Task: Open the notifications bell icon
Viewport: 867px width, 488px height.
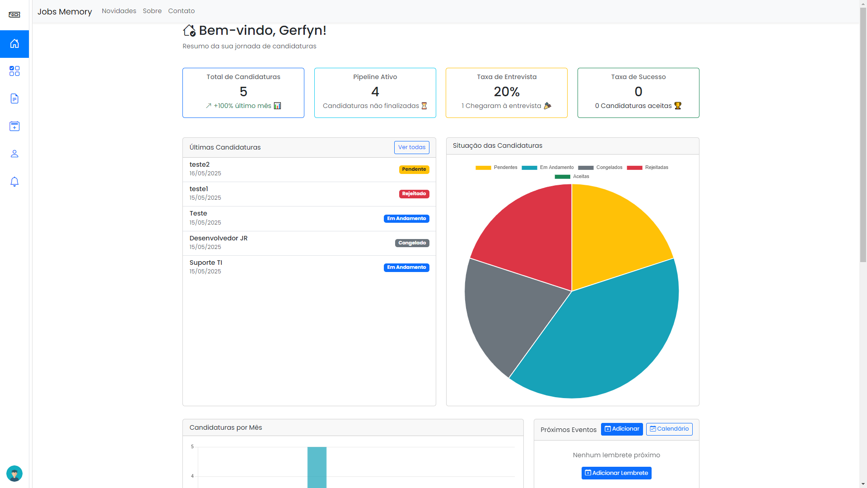Action: (14, 182)
